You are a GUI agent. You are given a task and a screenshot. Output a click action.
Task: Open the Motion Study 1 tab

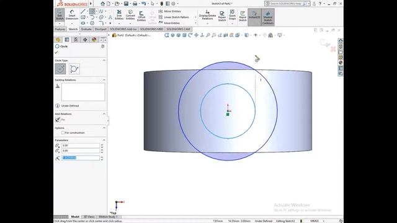click(108, 217)
